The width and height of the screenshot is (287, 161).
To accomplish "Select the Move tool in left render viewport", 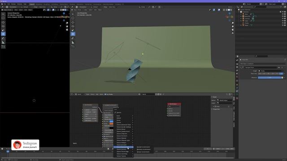I will click(x=3, y=22).
